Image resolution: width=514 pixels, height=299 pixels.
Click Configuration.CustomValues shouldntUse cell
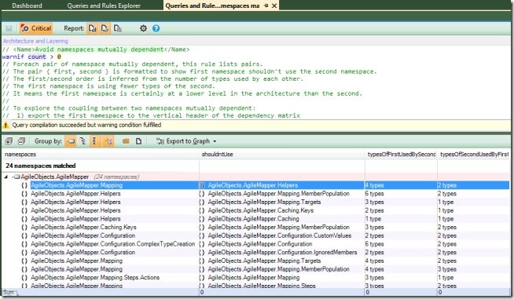click(280, 235)
